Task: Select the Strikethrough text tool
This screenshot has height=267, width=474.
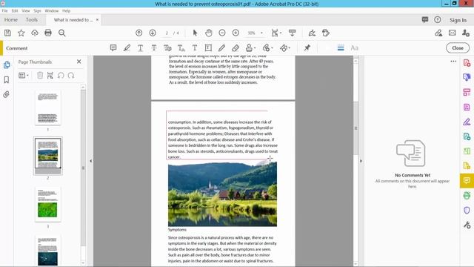Action: 154,47
